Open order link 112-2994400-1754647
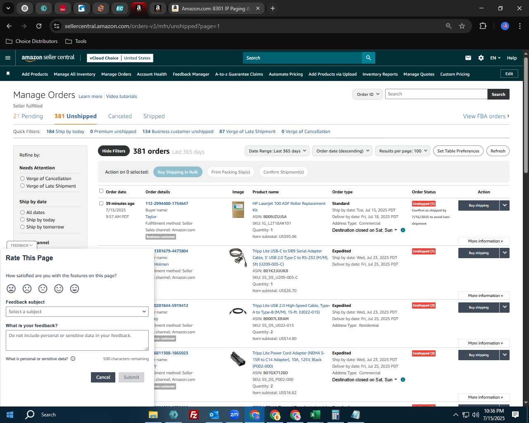 167,203
